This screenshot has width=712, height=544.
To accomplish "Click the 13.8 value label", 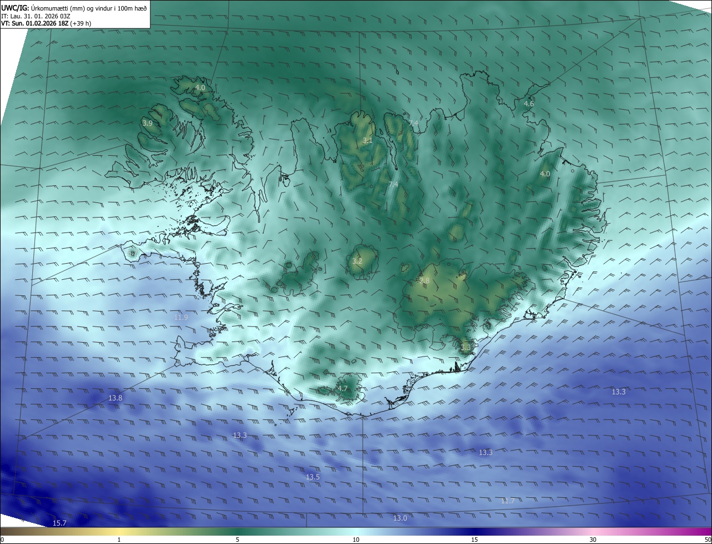I will click(115, 398).
